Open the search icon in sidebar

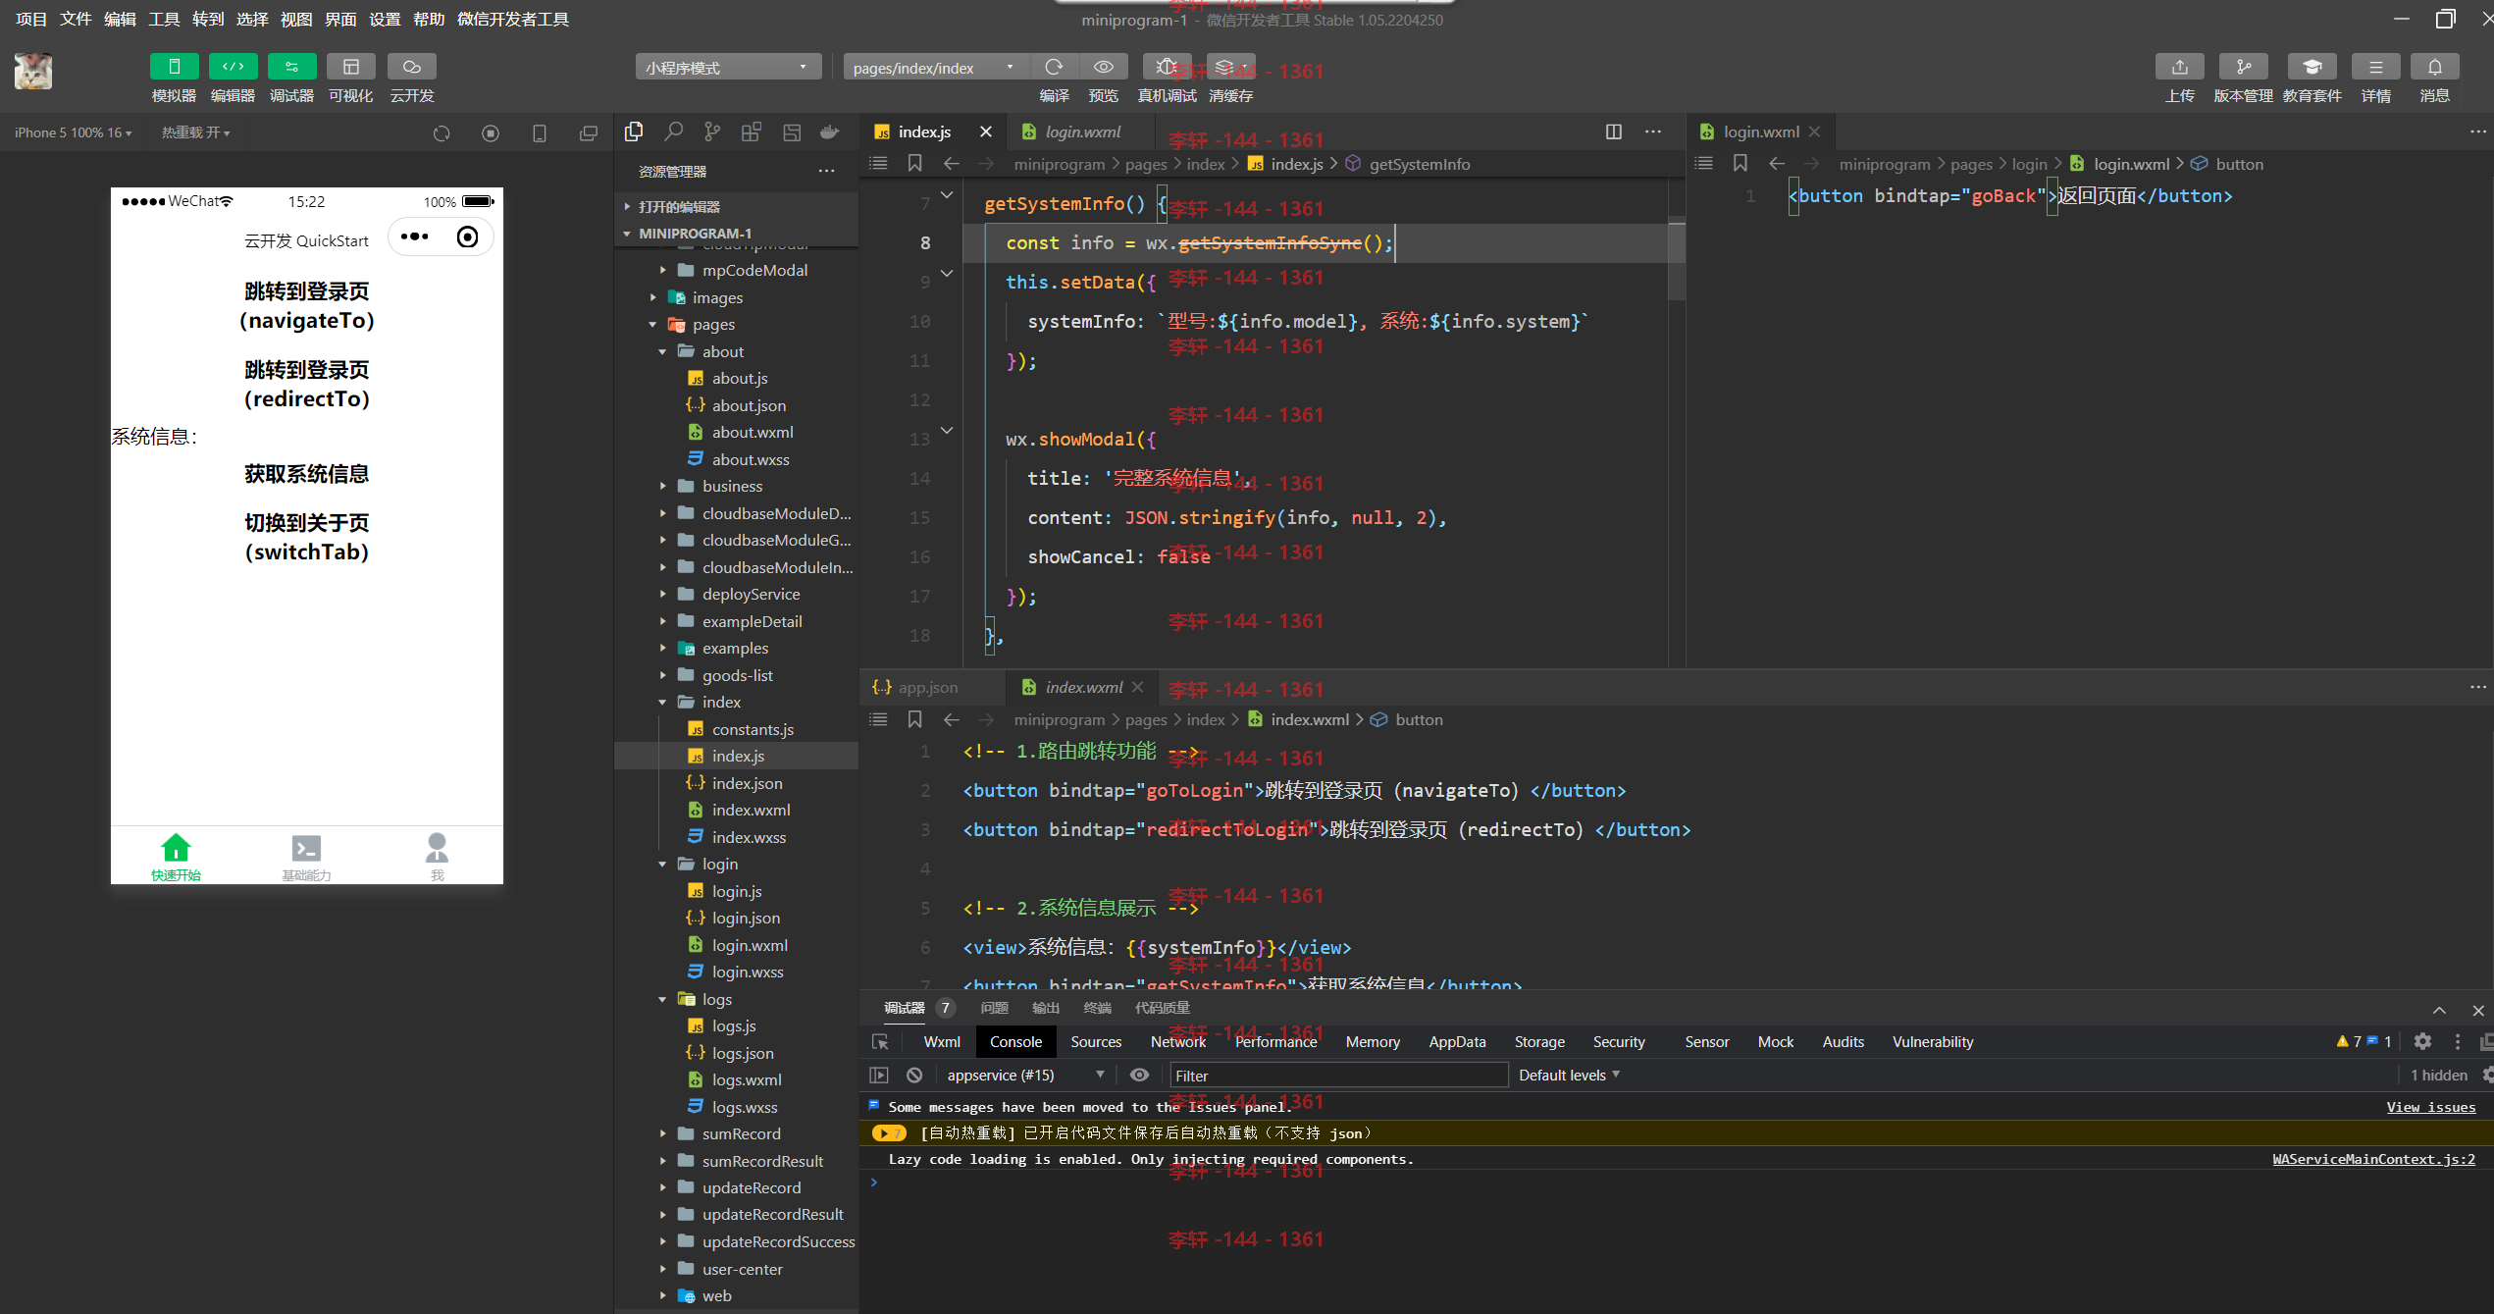click(x=673, y=131)
